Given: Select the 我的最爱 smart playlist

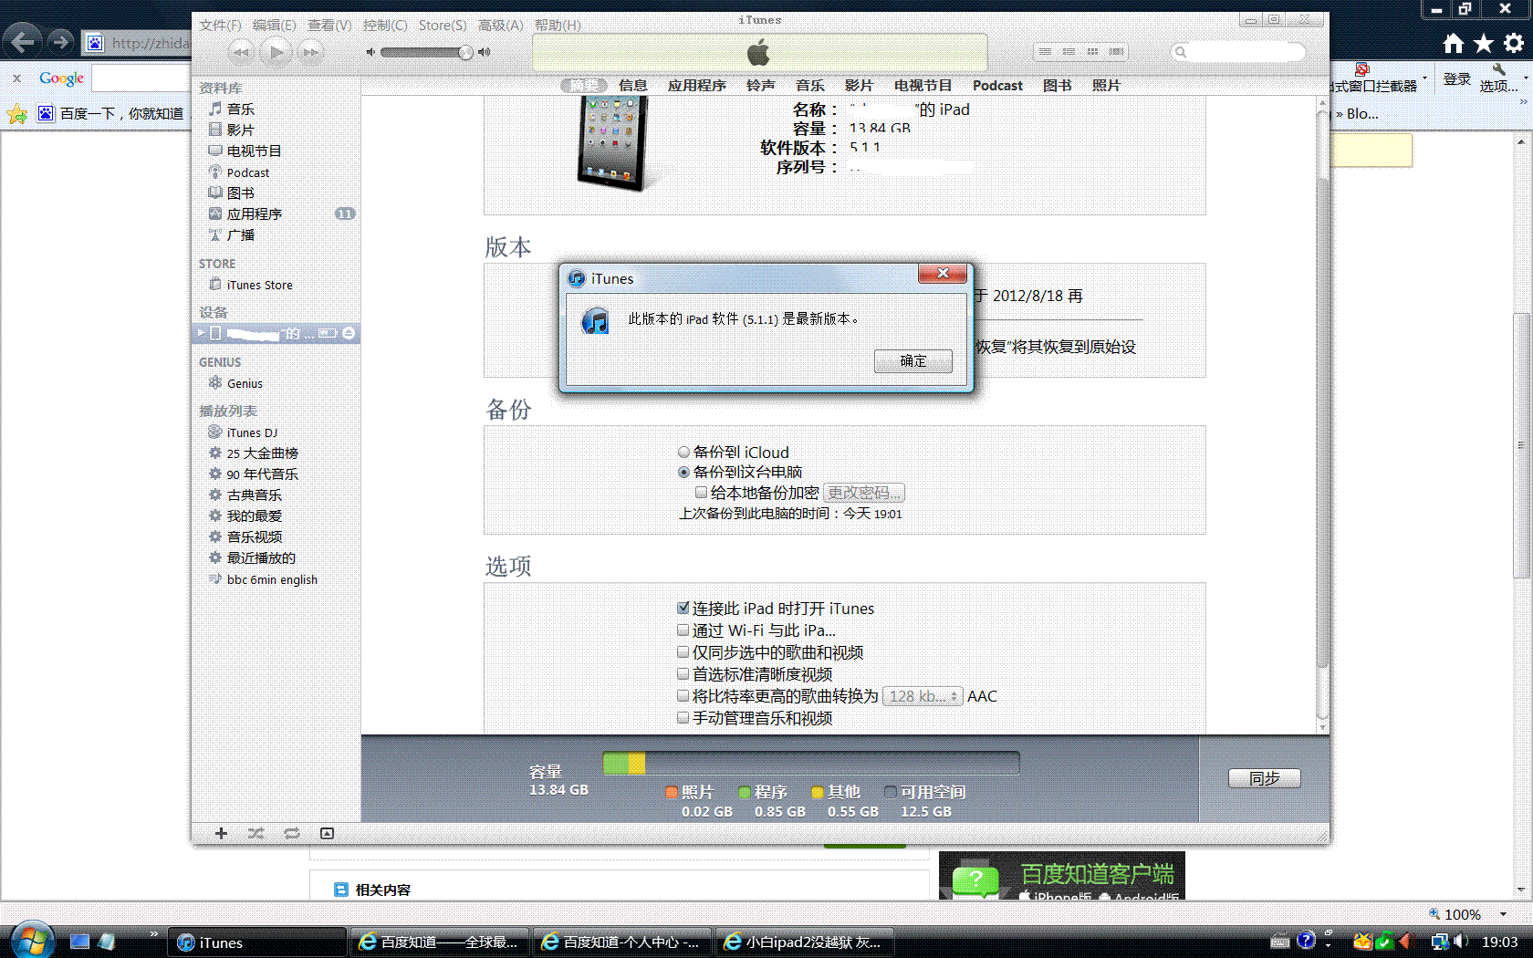Looking at the screenshot, I should pos(255,515).
